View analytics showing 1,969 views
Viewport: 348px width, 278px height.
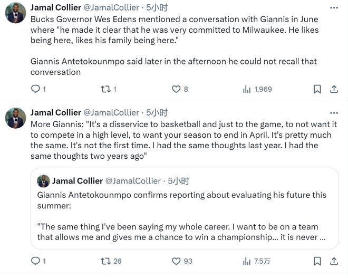247,89
